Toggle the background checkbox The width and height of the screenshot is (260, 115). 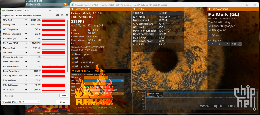210,30
